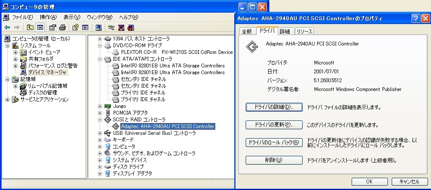
Task: Expand PCMCIA アダプタ node
Action: tap(100, 113)
